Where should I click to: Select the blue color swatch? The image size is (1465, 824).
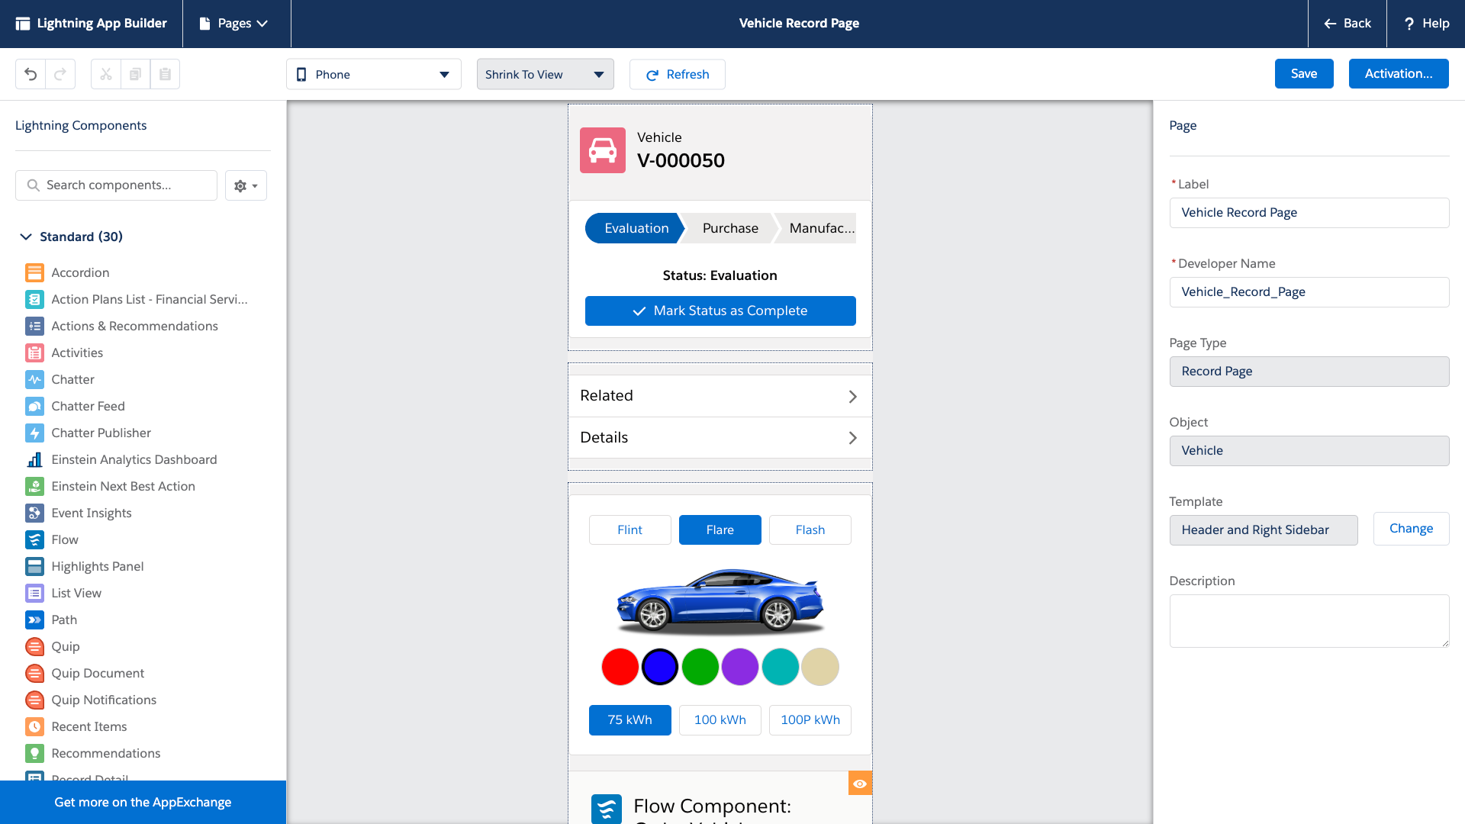tap(660, 666)
